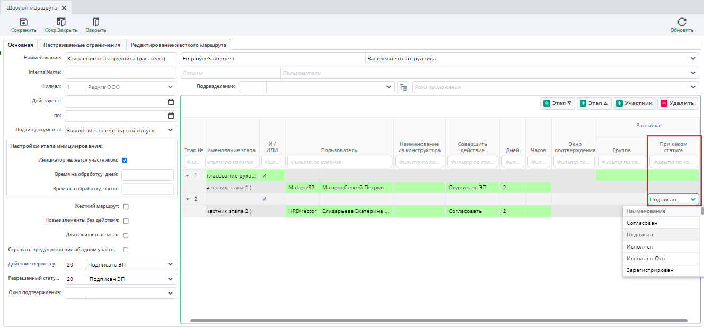Expand the Подтип документа dropdown
The height and width of the screenshot is (328, 704).
170,130
